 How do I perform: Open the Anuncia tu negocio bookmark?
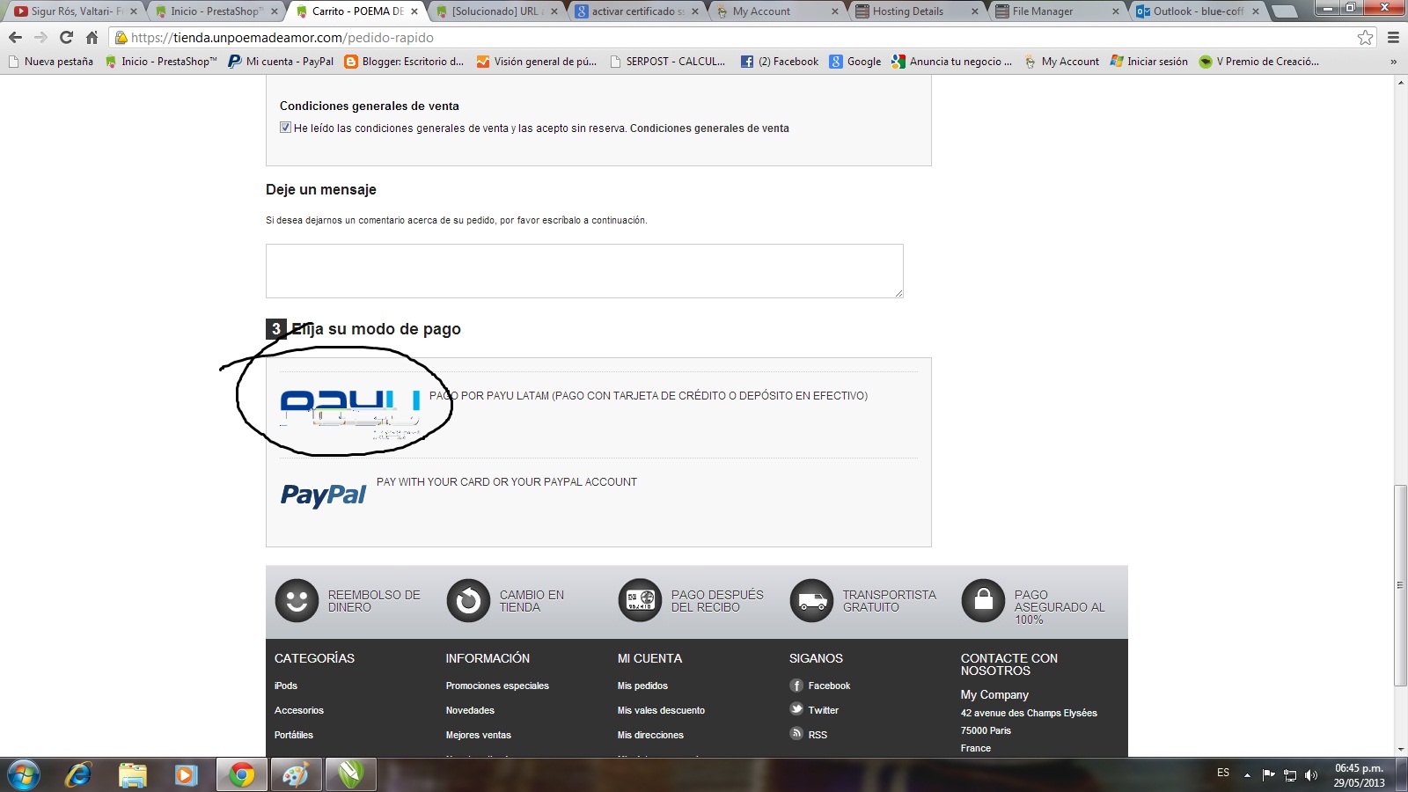952,62
